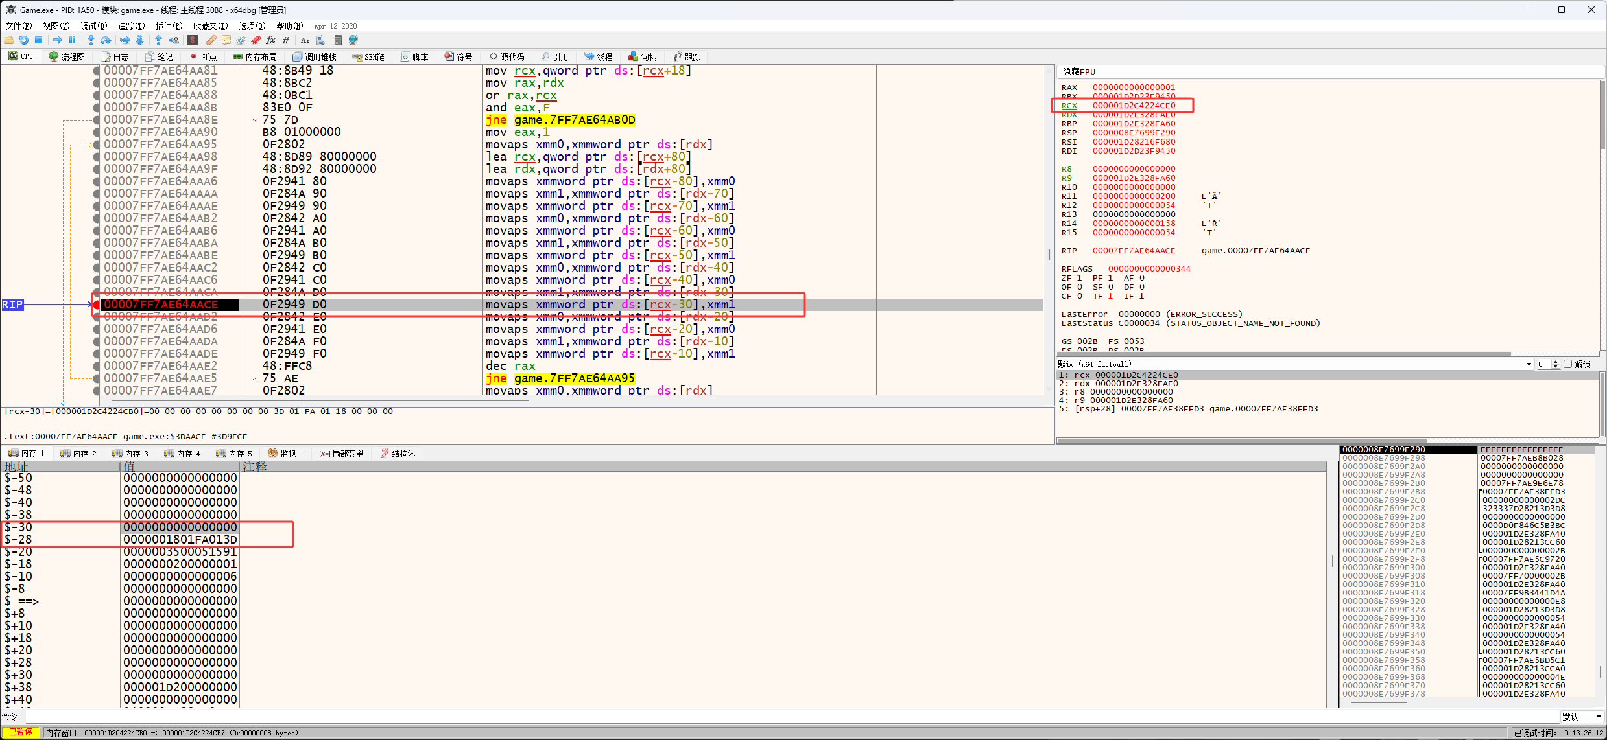Select the 内存 2 dump tab

click(78, 454)
